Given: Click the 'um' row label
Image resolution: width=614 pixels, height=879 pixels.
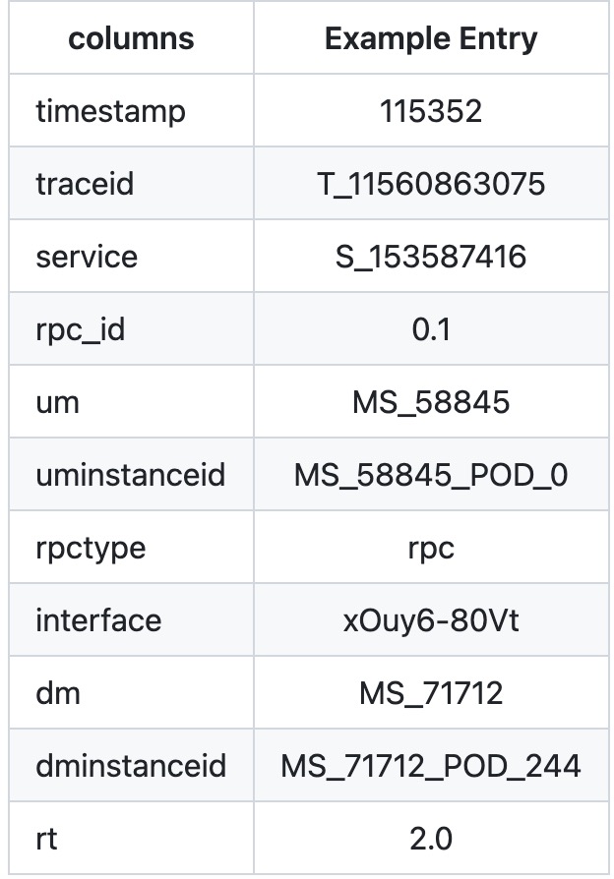Looking at the screenshot, I should (57, 402).
